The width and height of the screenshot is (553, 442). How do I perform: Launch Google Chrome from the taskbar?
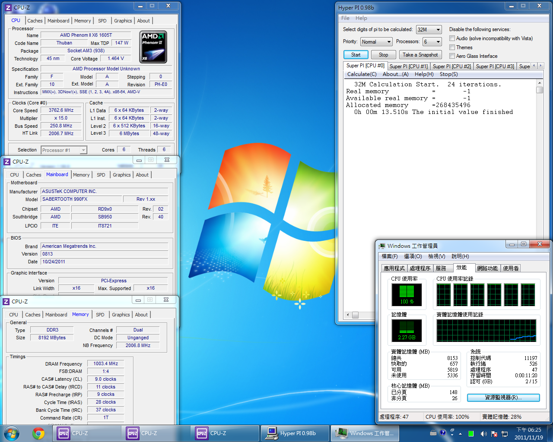(39, 433)
